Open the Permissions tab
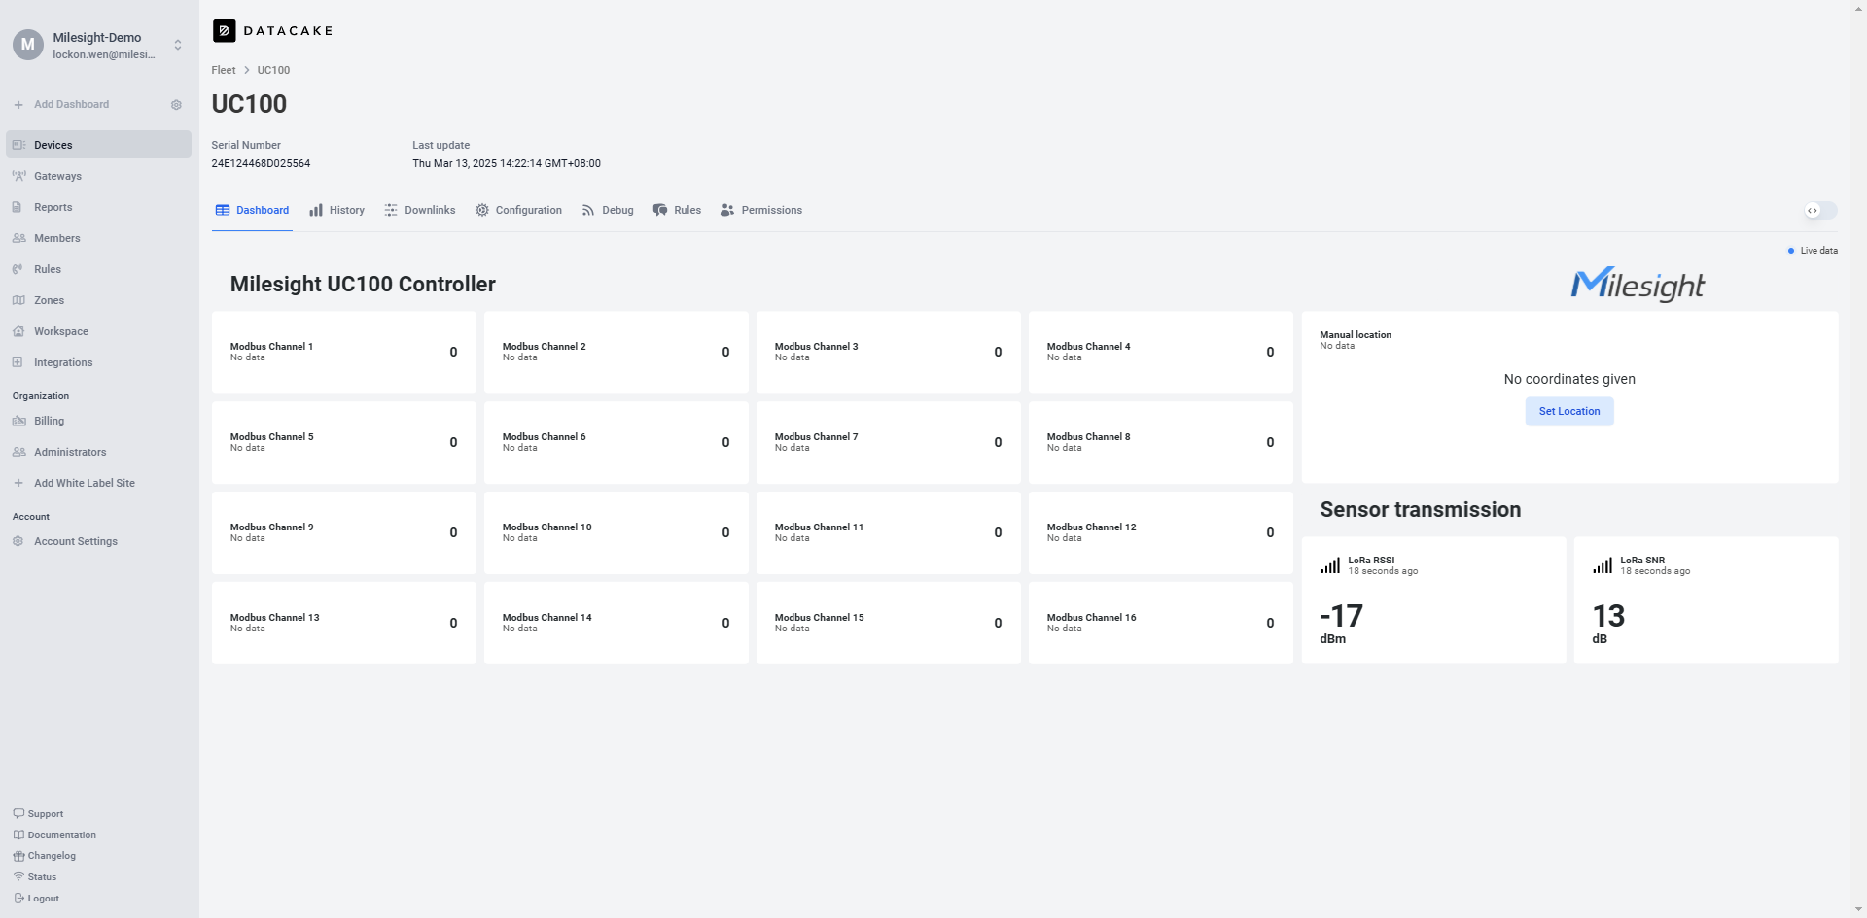Screen dimensions: 1867x918 coord(761,210)
